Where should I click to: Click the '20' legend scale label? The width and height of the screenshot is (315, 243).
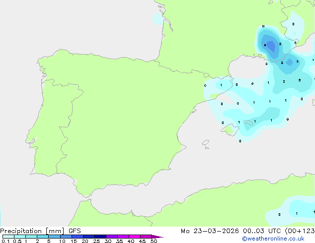point(85,241)
